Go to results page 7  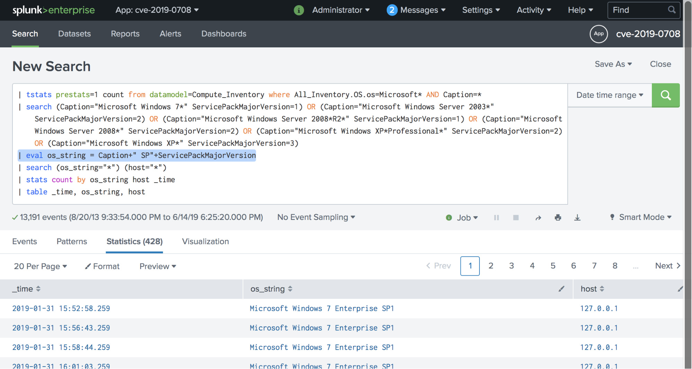click(594, 266)
